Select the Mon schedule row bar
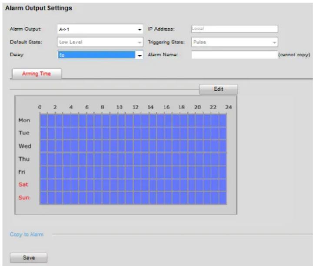The width and height of the screenshot is (313, 266). click(133, 120)
